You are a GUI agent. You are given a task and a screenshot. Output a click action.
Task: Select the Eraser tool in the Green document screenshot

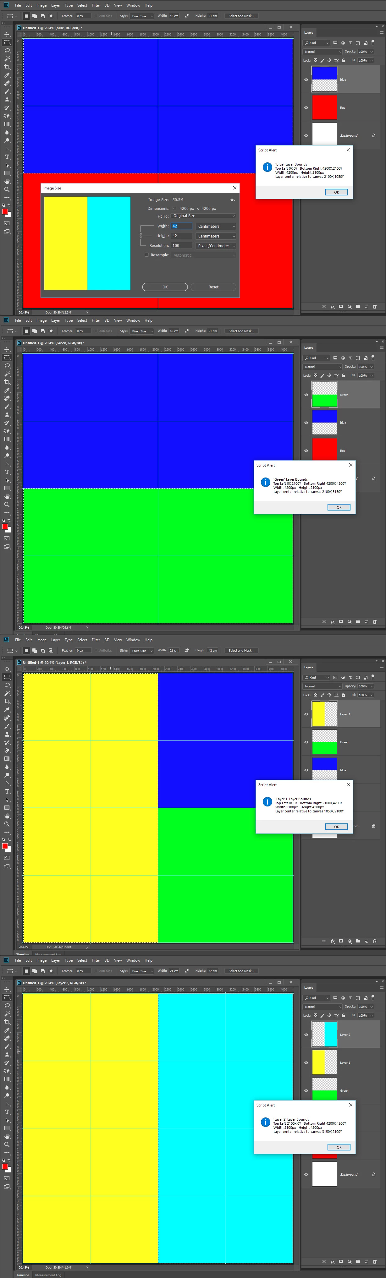[7, 431]
